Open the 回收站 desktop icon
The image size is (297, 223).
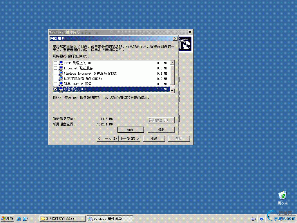[282, 198]
